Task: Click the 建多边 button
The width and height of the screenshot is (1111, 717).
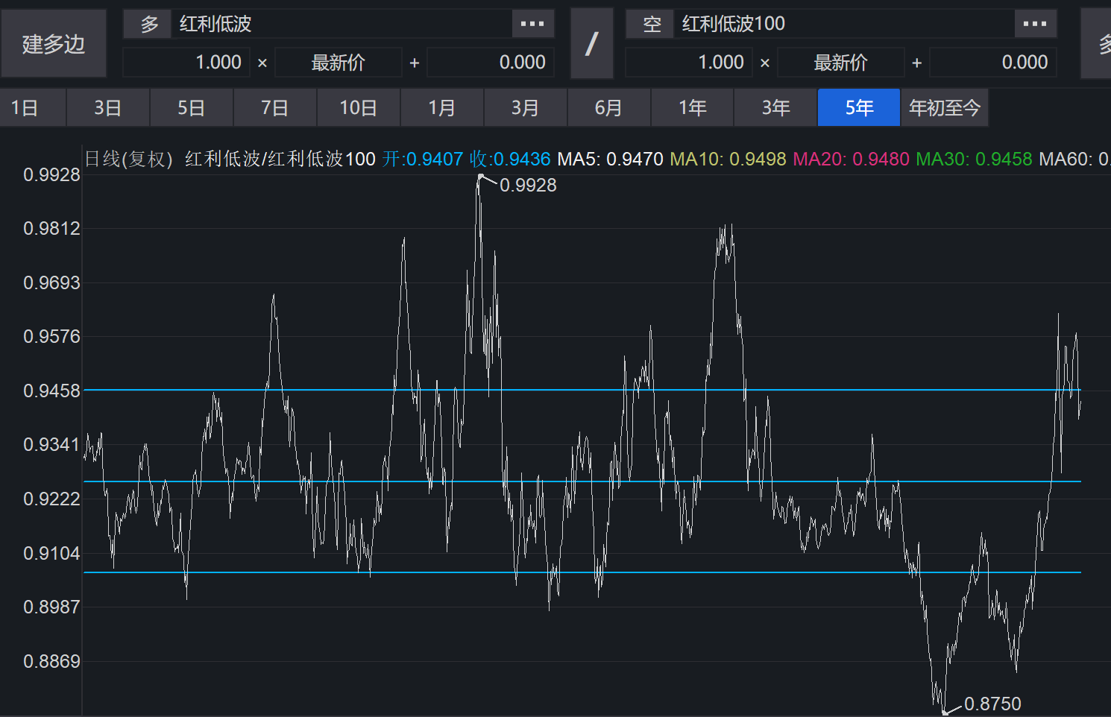Action: (54, 44)
